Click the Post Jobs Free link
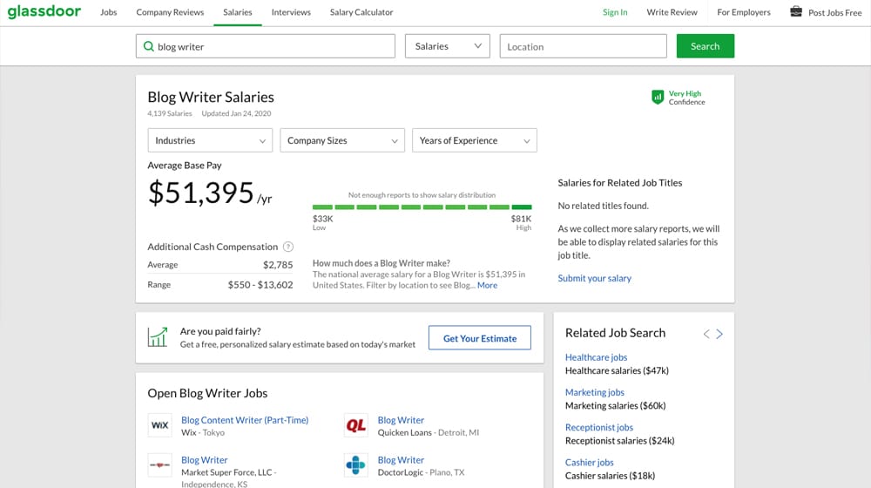This screenshot has height=488, width=871. (x=835, y=13)
